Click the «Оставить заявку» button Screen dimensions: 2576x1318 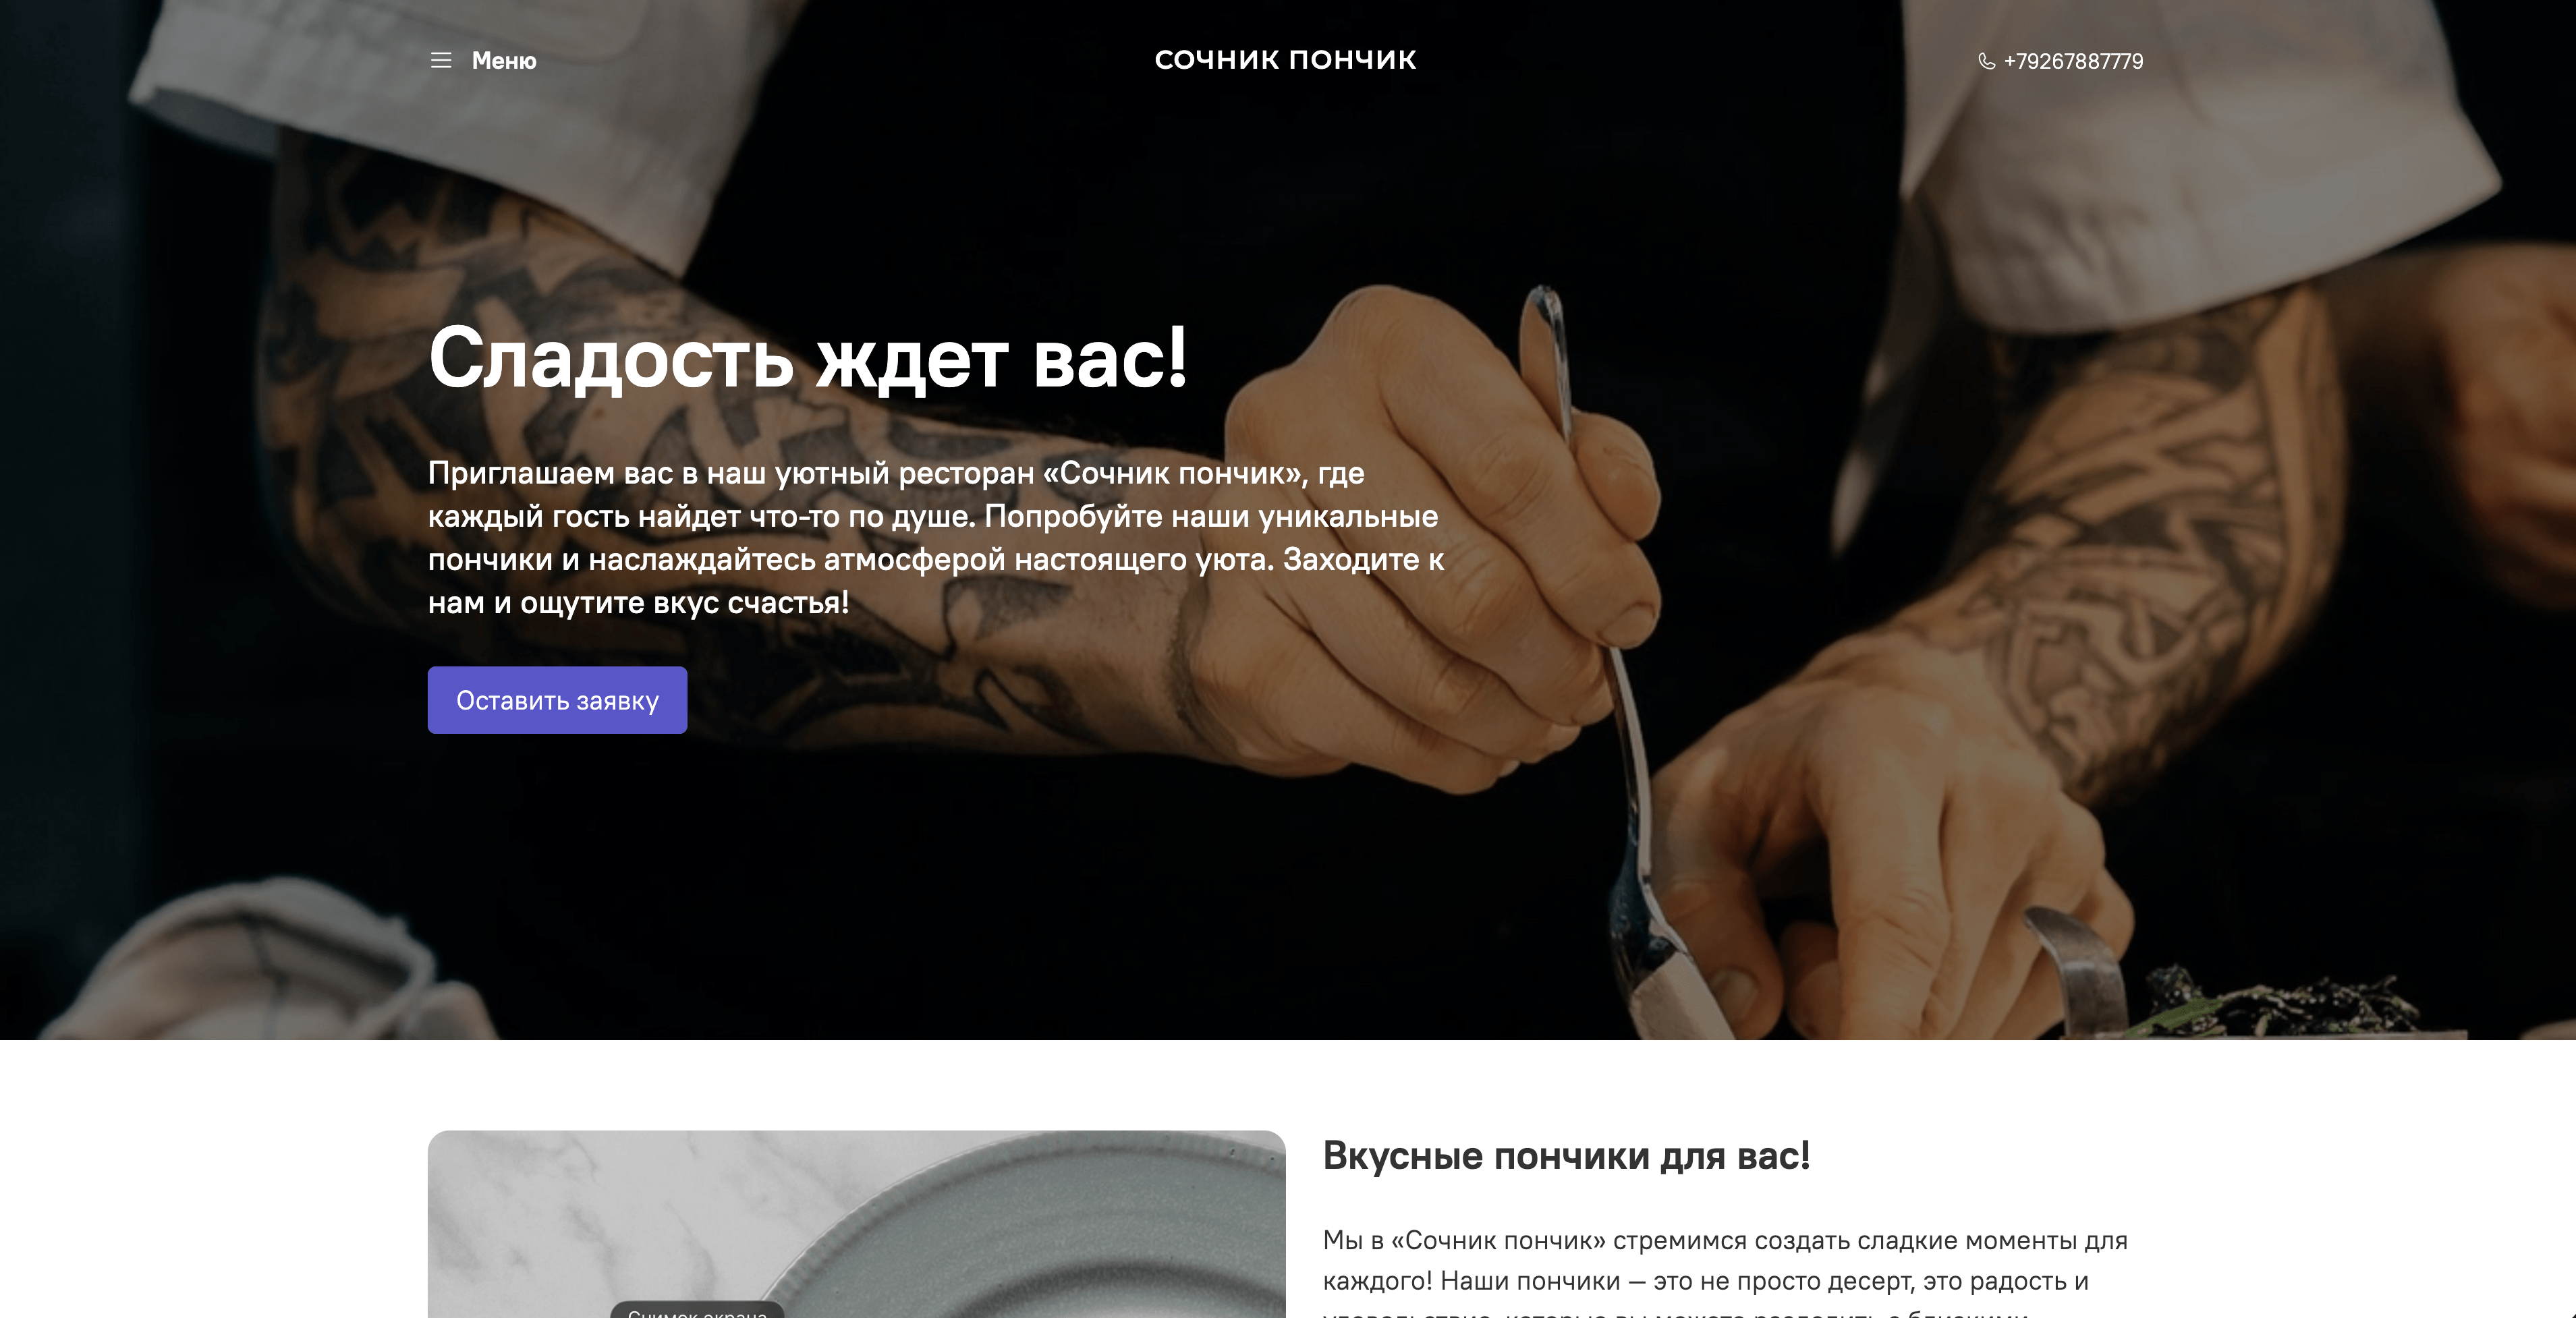tap(557, 700)
